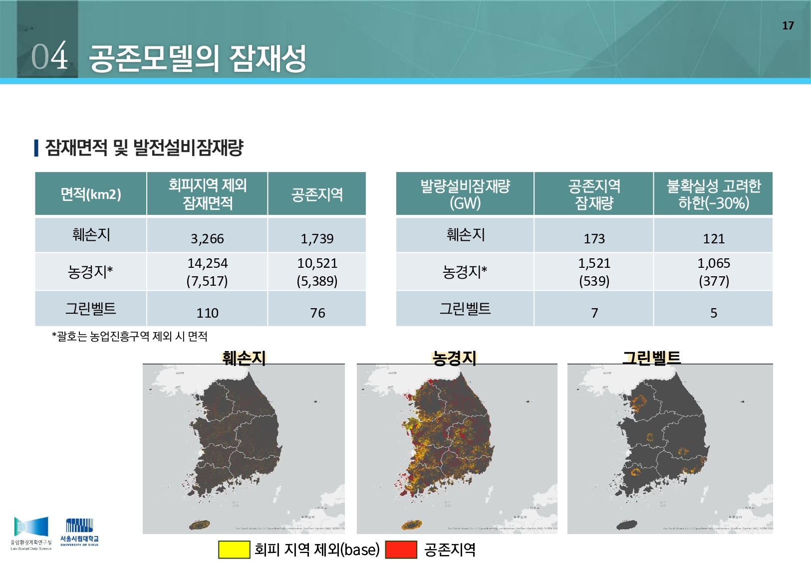Image resolution: width=811 pixels, height=561 pixels.
Task: Select the 그린벨트 map thumbnail
Action: pos(670,449)
